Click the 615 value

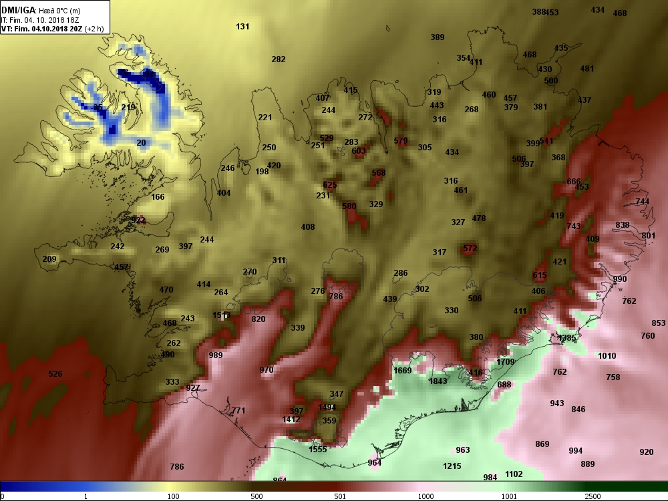pyautogui.click(x=539, y=275)
